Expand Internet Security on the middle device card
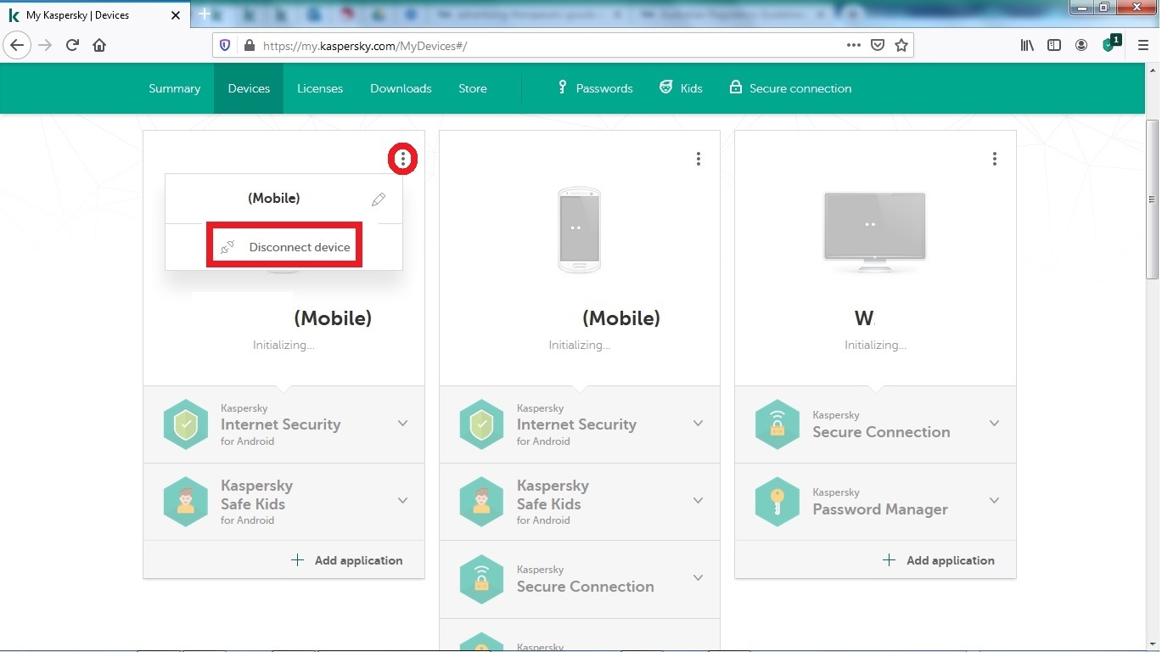1162x652 pixels. tap(698, 424)
